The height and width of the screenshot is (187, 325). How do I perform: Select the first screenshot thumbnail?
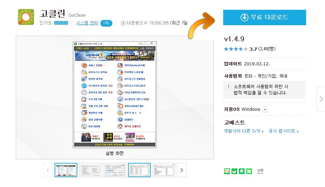point(66,170)
